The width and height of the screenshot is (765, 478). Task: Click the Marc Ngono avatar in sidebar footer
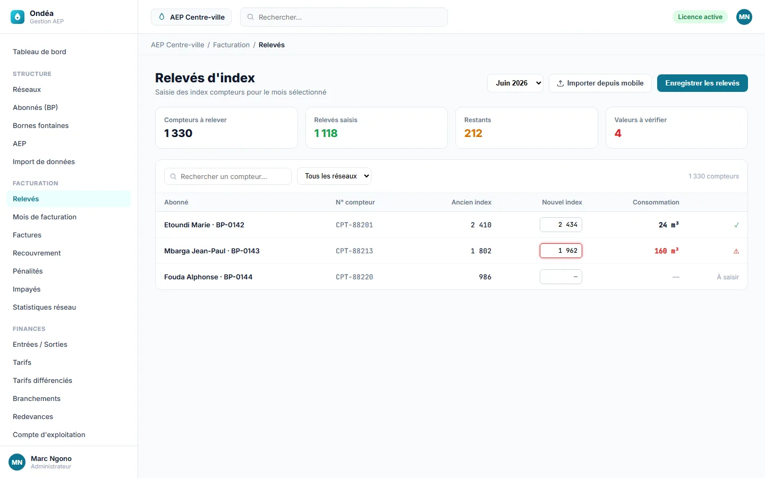coord(17,462)
